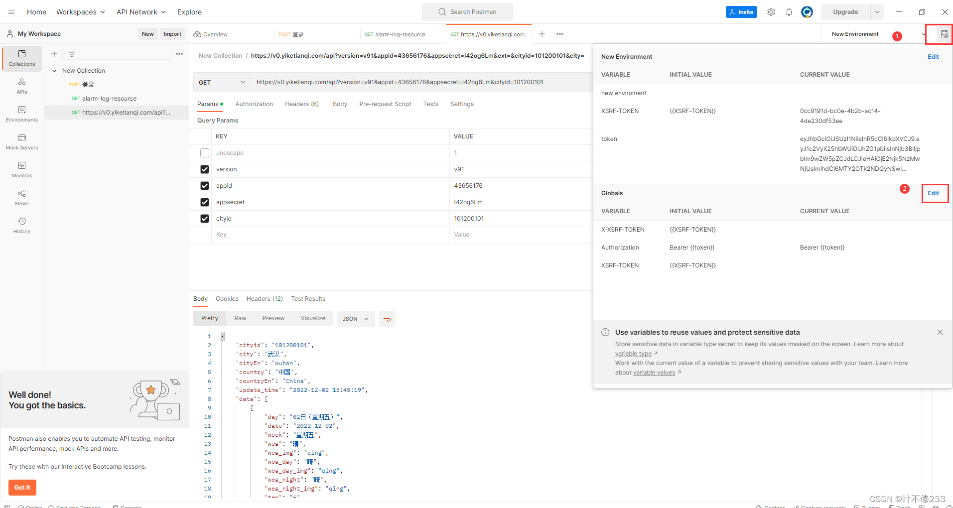Open the Workspaces dropdown

click(80, 12)
